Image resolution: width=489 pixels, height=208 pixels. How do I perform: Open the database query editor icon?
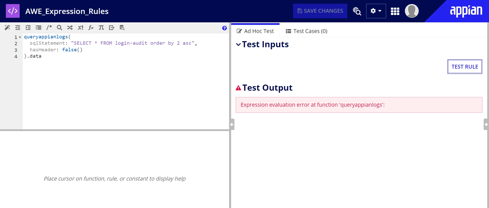pyautogui.click(x=122, y=28)
